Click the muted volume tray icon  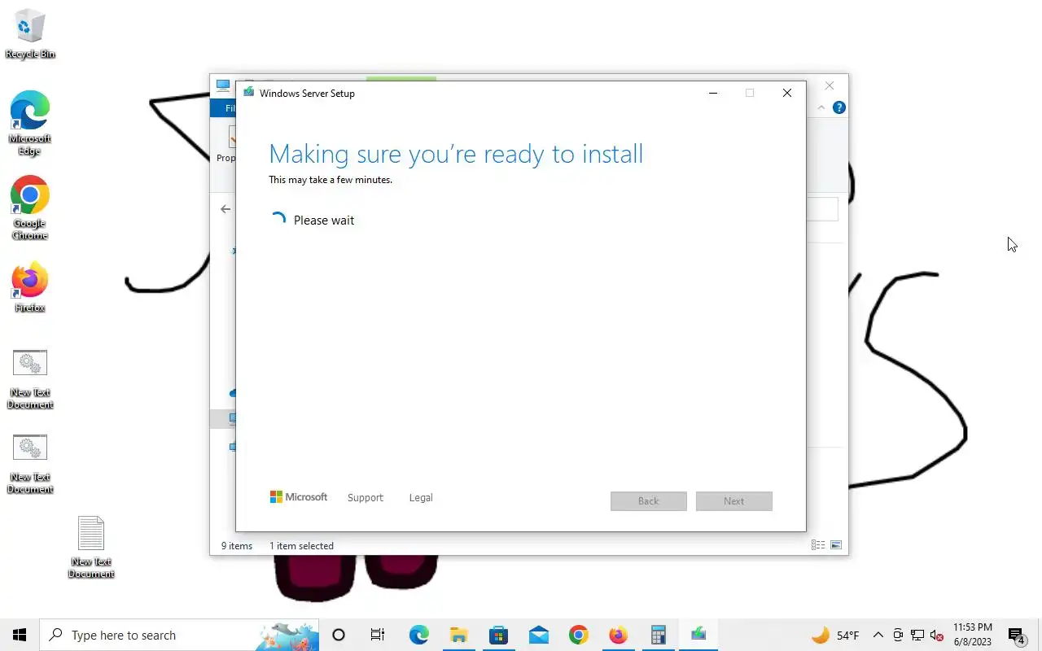coord(936,635)
